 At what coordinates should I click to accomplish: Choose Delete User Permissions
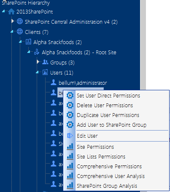pos(116,105)
